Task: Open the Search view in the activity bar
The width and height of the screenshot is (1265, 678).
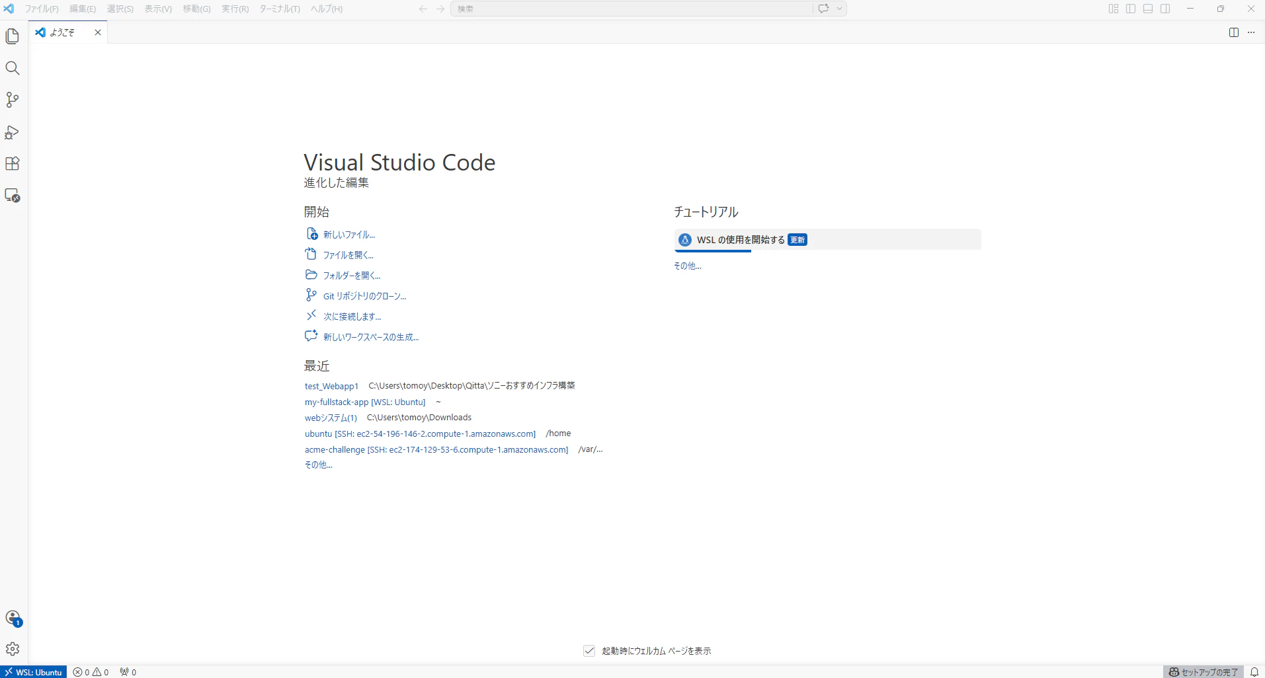Action: pos(13,68)
